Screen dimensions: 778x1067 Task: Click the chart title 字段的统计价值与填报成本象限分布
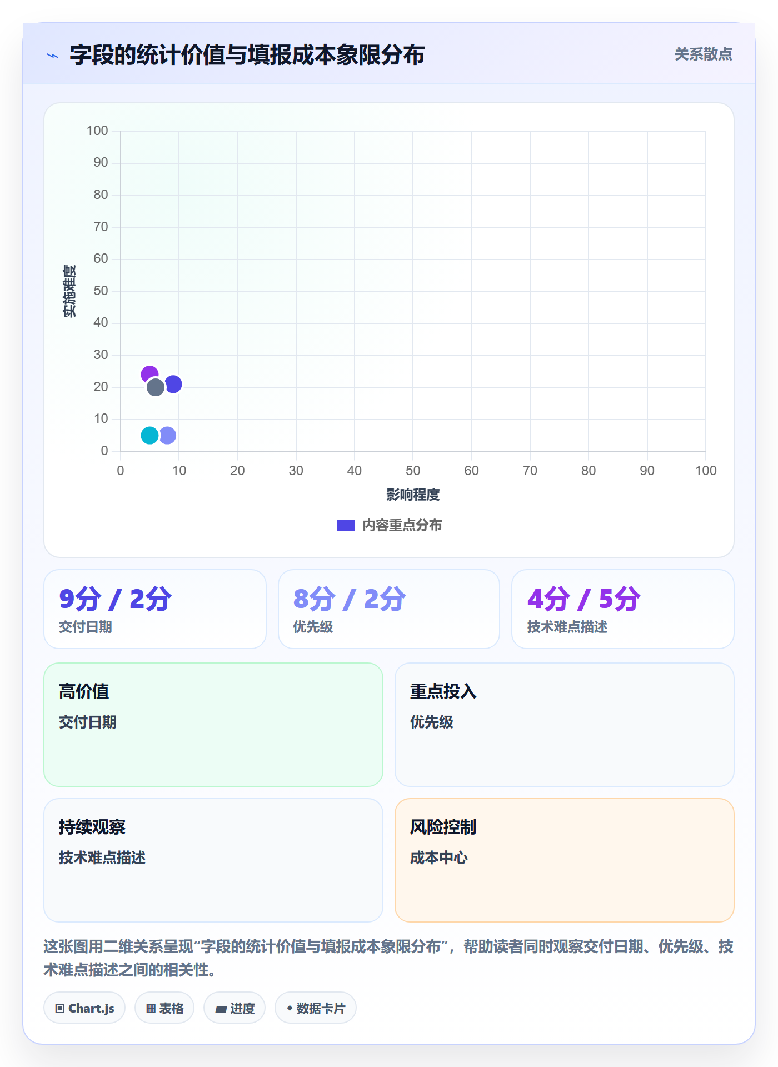click(x=247, y=55)
